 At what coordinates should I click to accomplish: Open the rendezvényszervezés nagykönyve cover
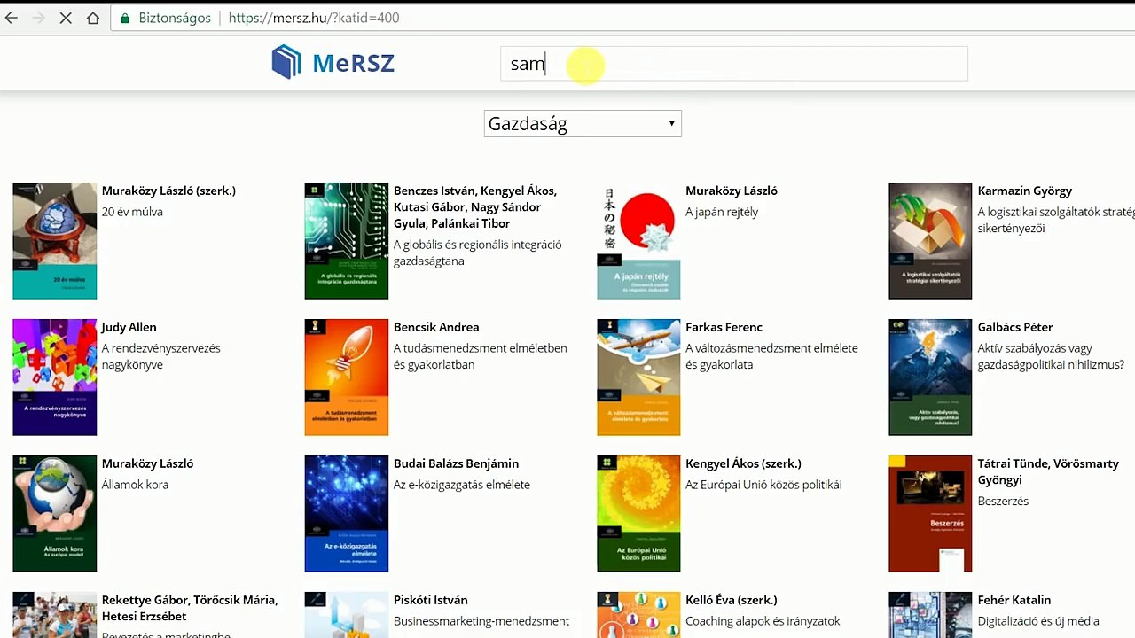pos(54,377)
